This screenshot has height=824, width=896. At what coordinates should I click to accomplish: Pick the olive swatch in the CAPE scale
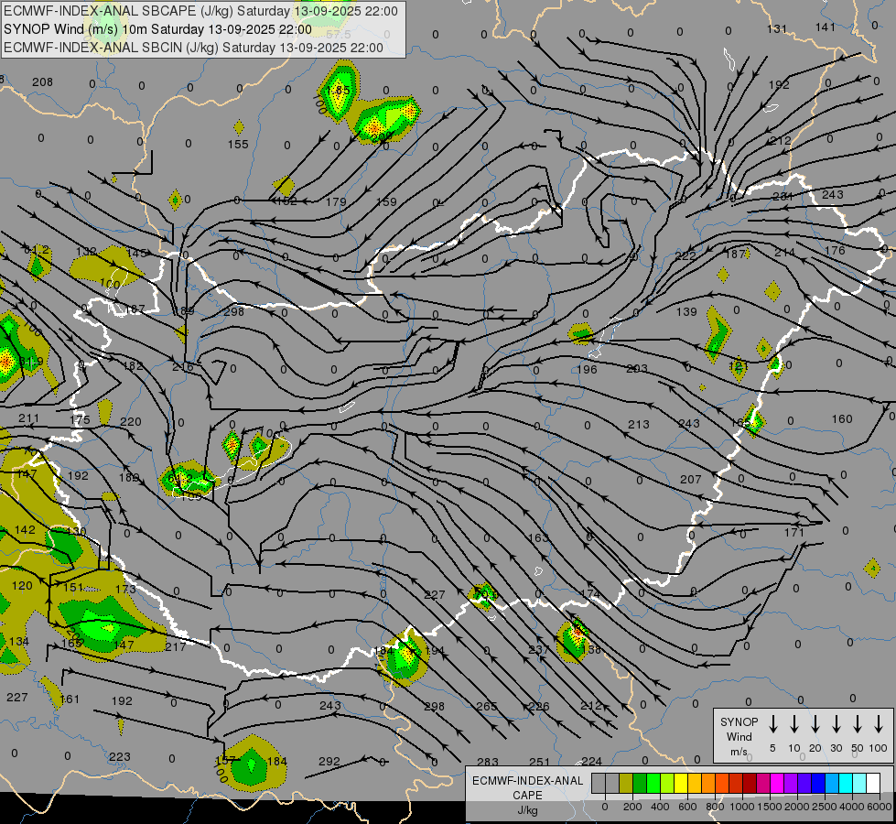pyautogui.click(x=626, y=783)
